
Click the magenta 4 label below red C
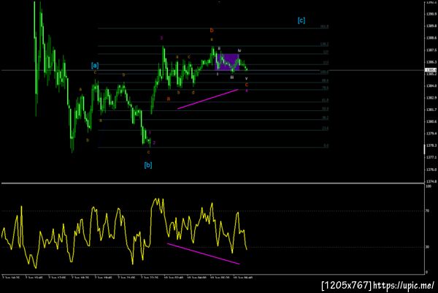point(247,91)
